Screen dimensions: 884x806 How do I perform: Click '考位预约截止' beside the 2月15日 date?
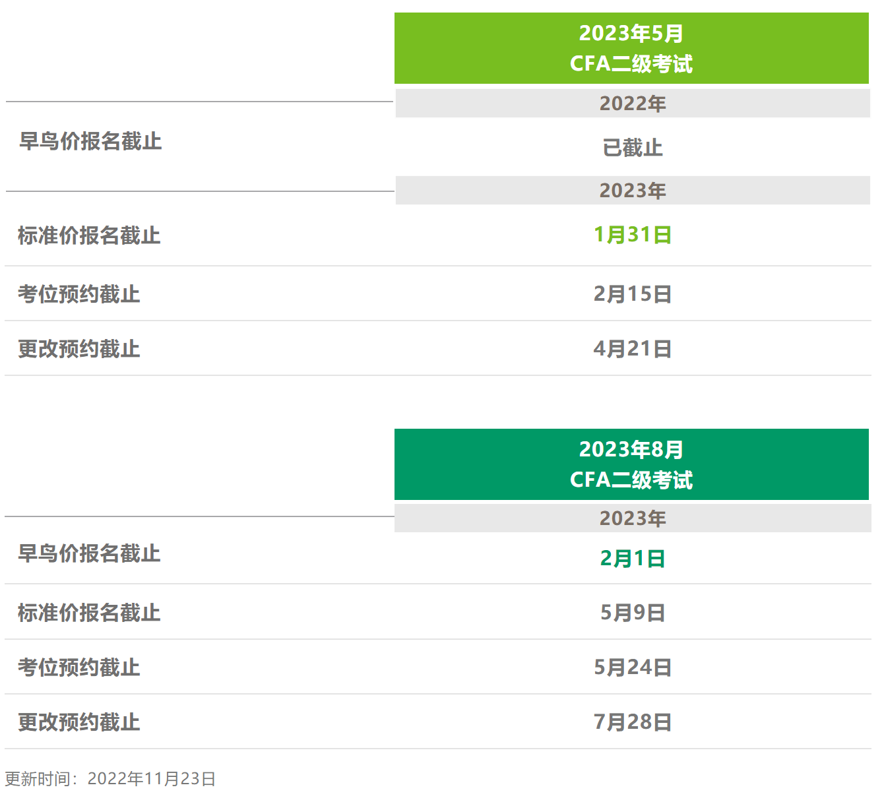79,294
